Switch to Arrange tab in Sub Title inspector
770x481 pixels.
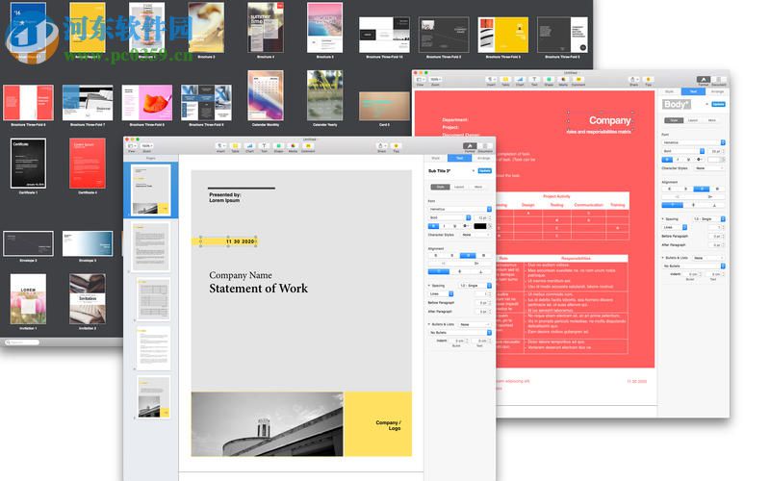click(x=484, y=158)
